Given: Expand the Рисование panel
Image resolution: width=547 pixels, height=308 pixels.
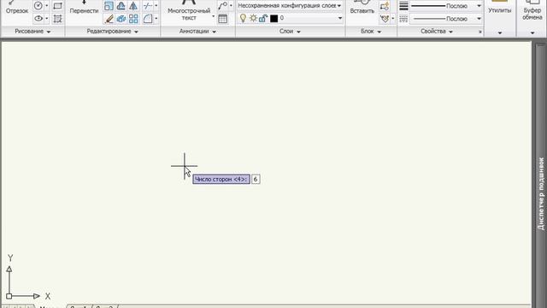Looking at the screenshot, I should pos(32,32).
